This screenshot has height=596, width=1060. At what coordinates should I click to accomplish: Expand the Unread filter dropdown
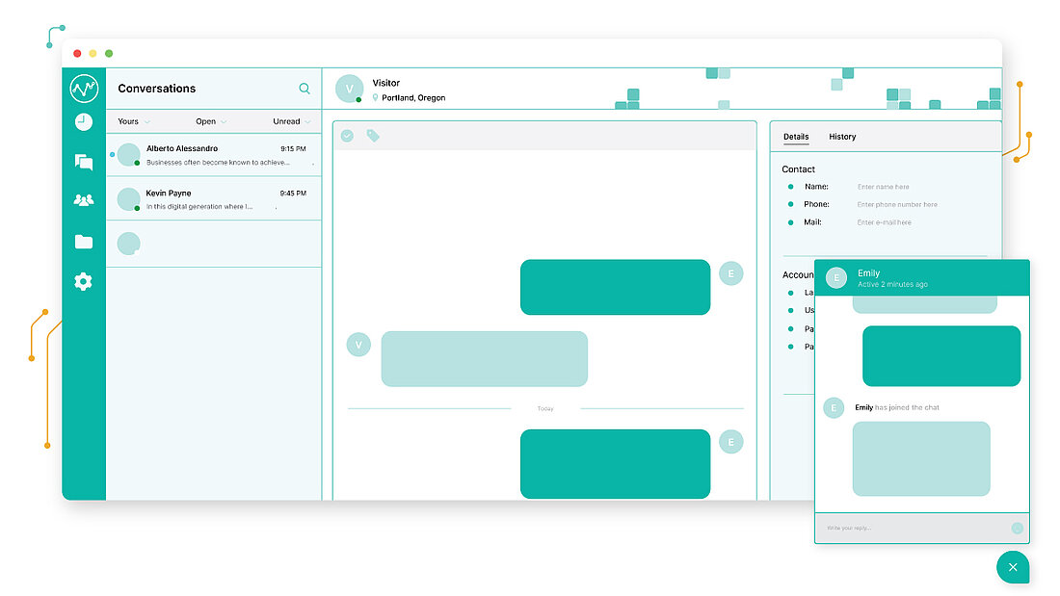pos(292,122)
